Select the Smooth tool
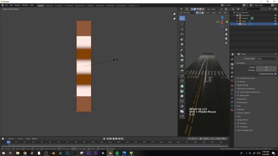 [182, 96]
